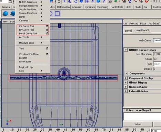Switch to the PaintEffects shelf tab
161x132 pixels.
[x=117, y=7]
